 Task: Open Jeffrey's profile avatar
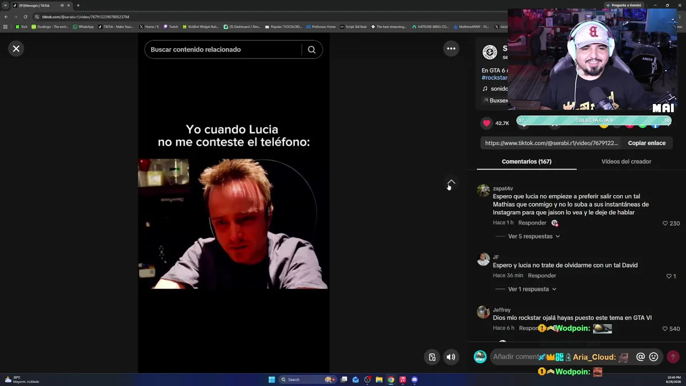(483, 312)
